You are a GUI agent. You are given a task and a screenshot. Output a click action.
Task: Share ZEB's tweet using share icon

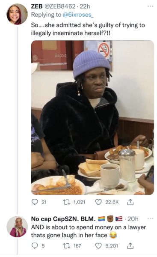point(130,202)
